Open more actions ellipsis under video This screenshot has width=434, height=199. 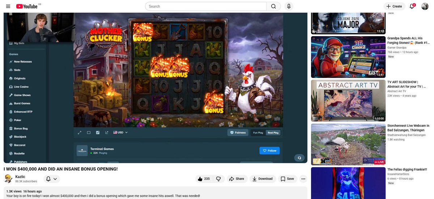click(303, 179)
